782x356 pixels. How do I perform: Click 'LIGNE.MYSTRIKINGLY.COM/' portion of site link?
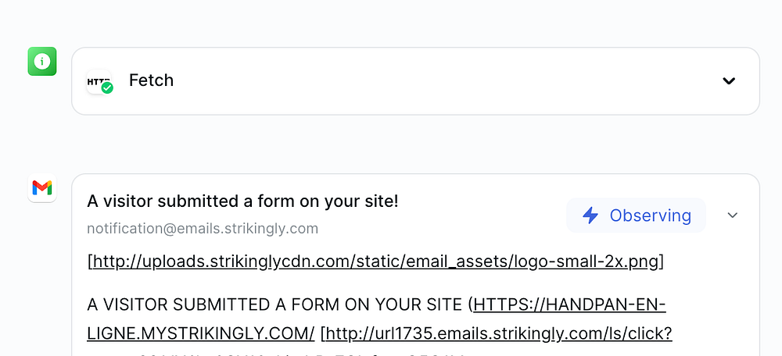tap(200, 333)
